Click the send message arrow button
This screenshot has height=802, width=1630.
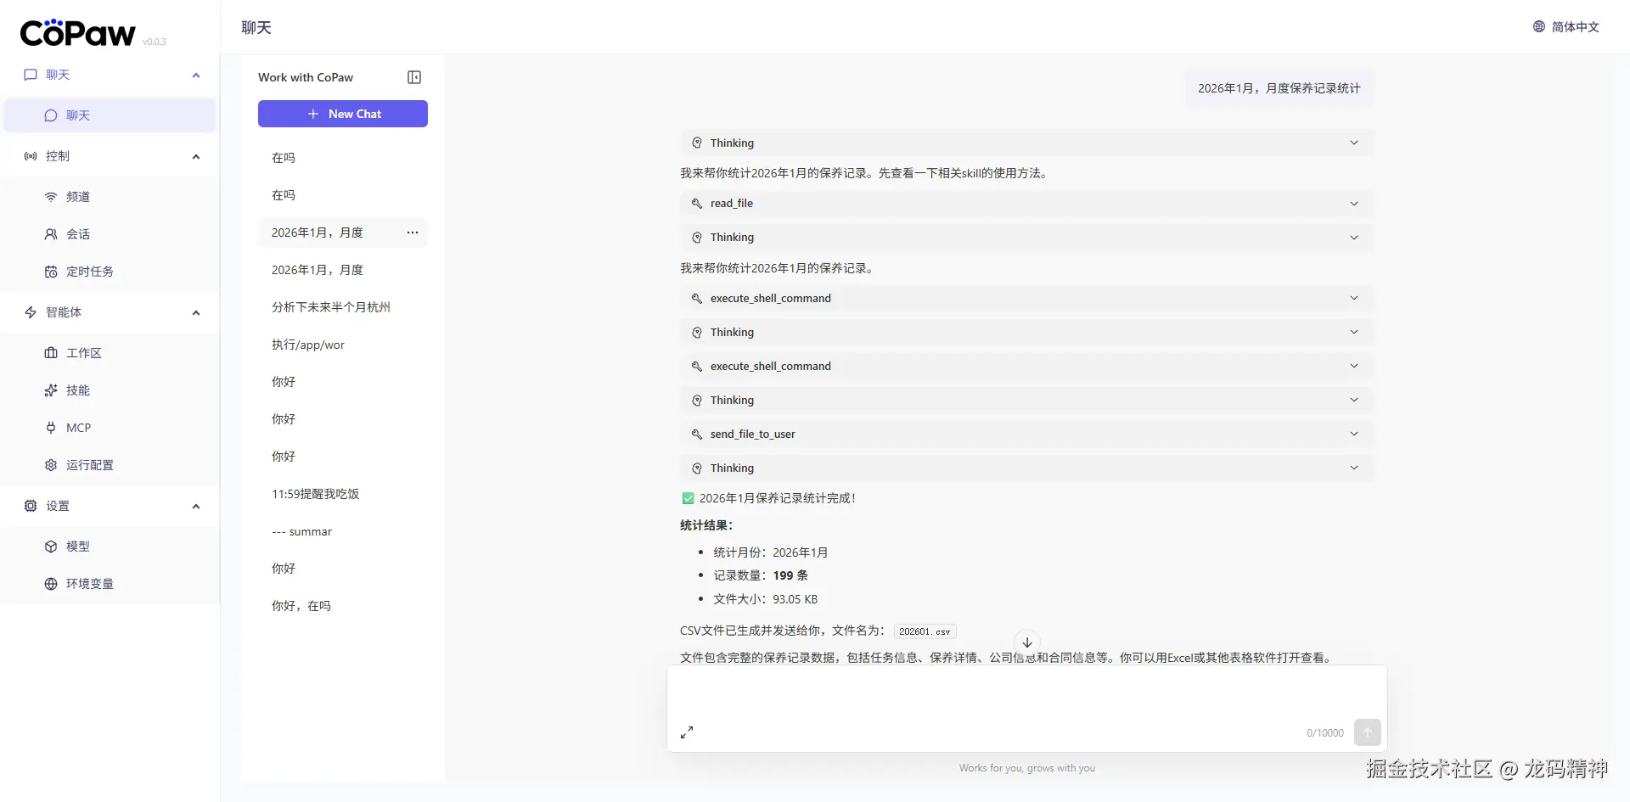click(1367, 732)
